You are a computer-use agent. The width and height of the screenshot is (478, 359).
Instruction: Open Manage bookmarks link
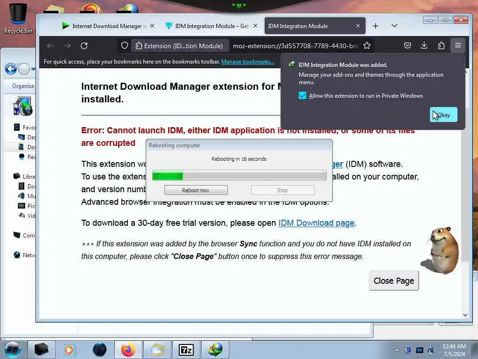point(247,62)
